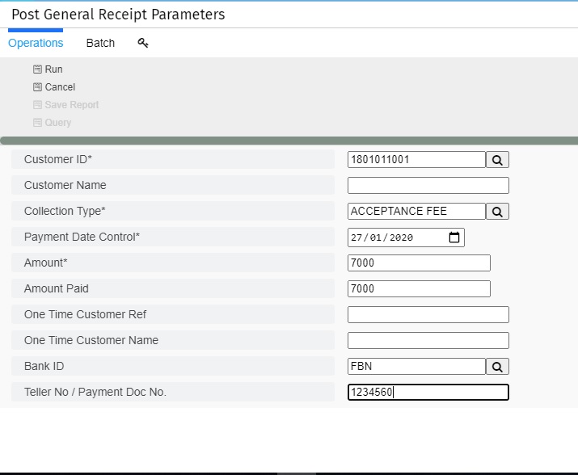The width and height of the screenshot is (578, 475).
Task: Run the general receipt posting
Action: (x=53, y=69)
